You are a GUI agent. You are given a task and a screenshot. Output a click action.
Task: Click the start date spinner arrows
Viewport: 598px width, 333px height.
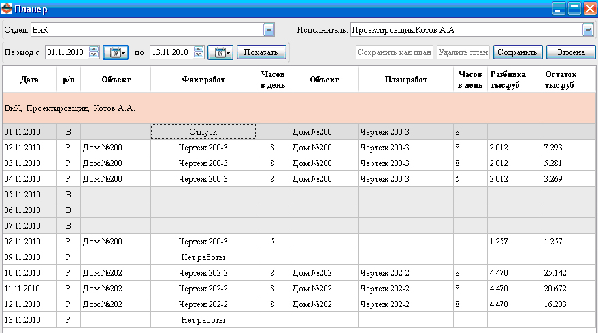coord(94,52)
